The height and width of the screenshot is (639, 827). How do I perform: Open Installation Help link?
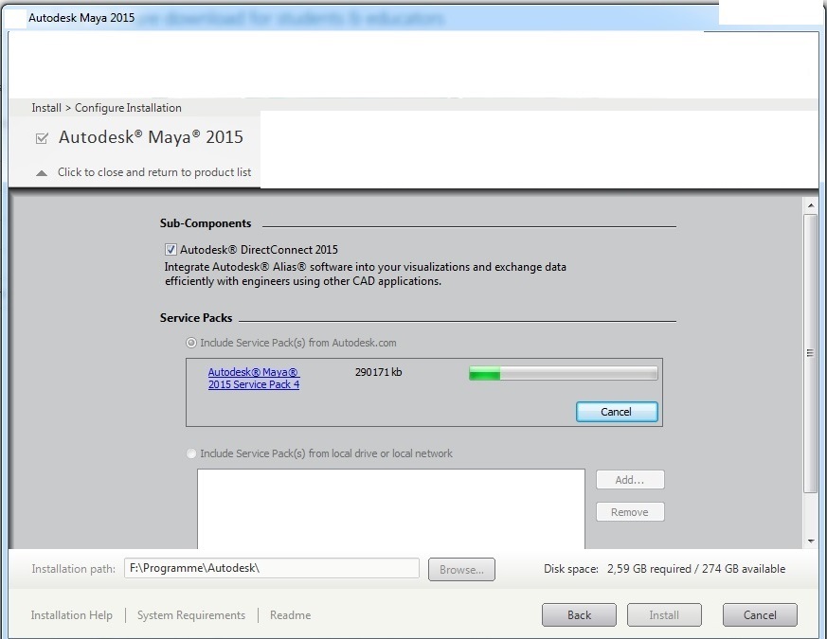pyautogui.click(x=72, y=615)
